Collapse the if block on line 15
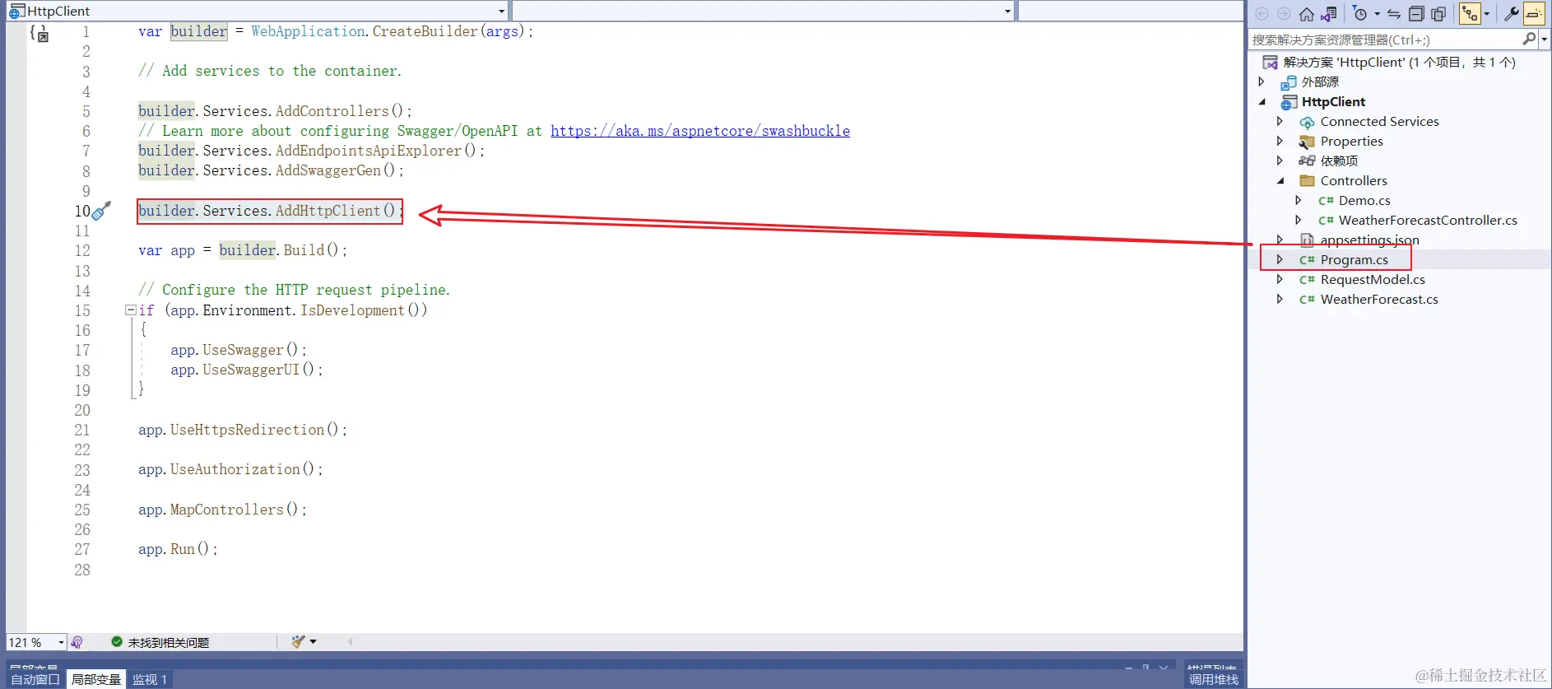The height and width of the screenshot is (689, 1552). click(x=130, y=310)
